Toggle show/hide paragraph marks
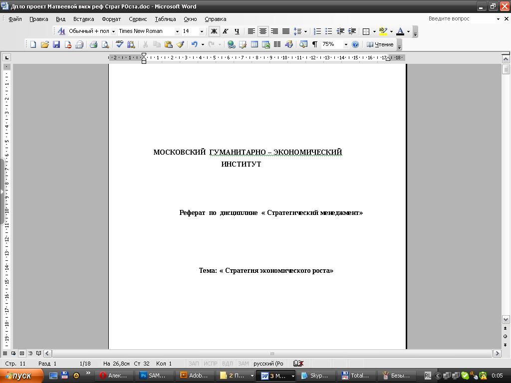 315,44
